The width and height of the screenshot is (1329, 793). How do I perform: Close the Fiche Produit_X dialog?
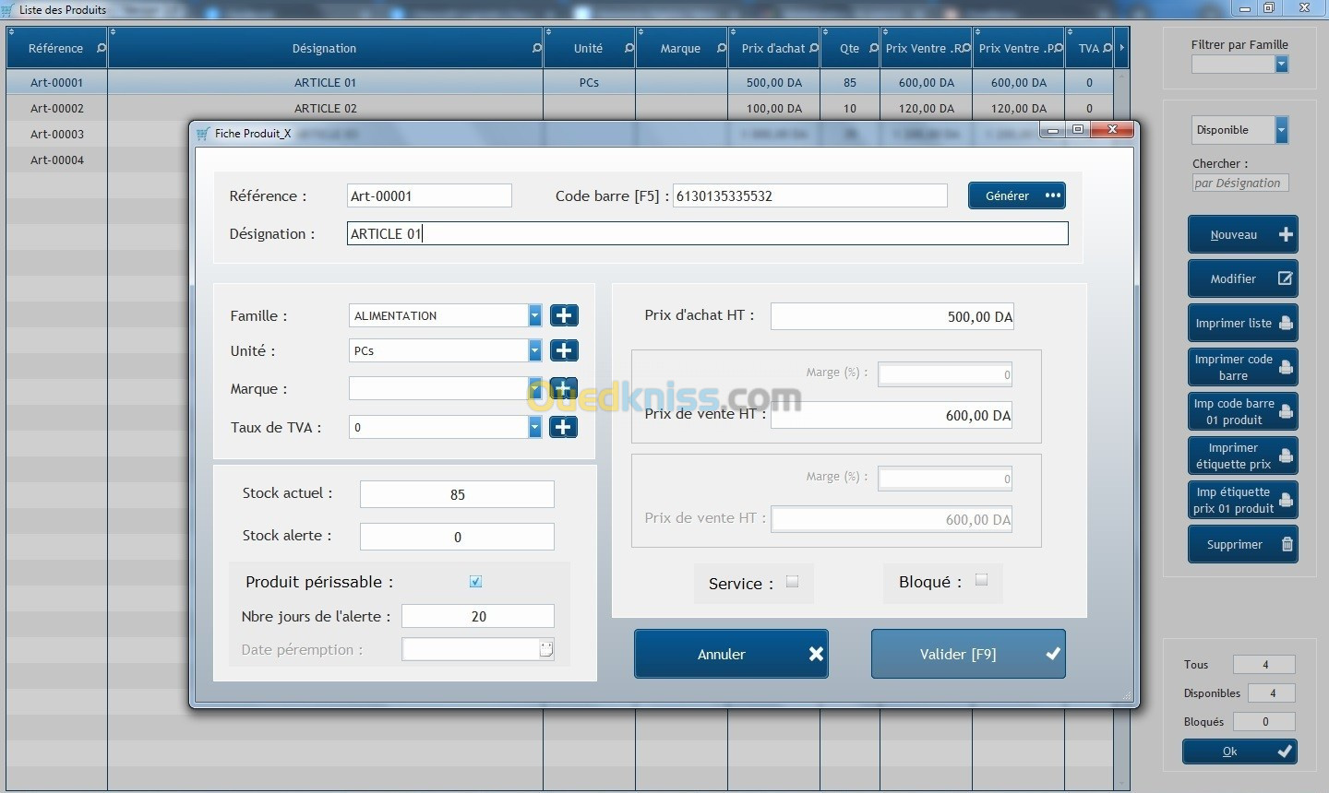click(1112, 130)
